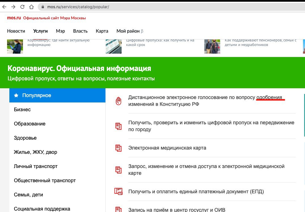Click document icon beside цифровой пропуск service
The image size is (305, 212).
coord(118,126)
